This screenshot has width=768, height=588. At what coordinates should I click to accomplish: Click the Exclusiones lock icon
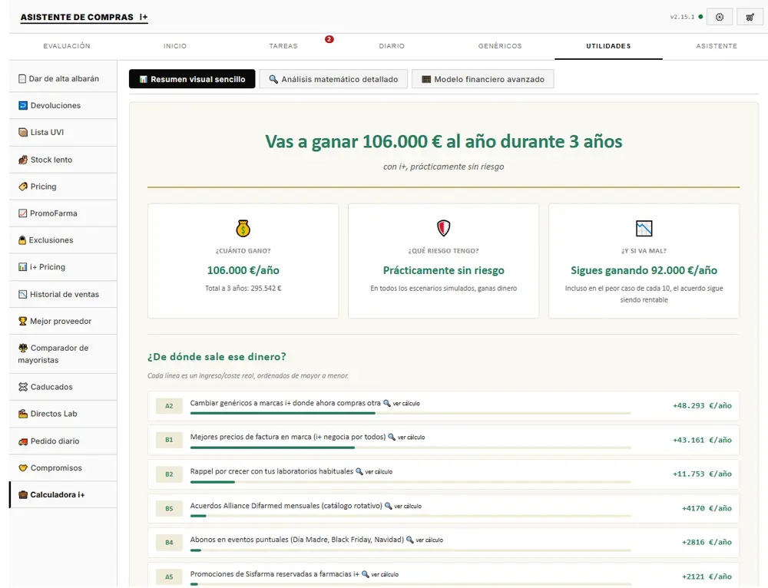pyautogui.click(x=22, y=240)
